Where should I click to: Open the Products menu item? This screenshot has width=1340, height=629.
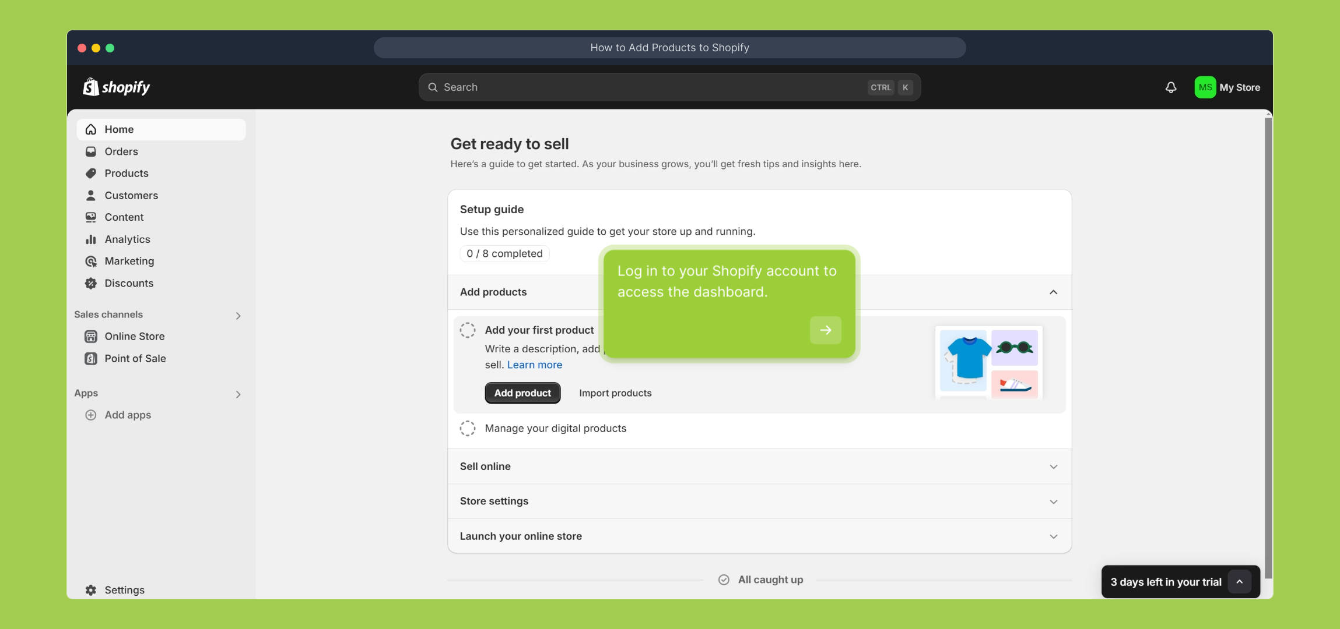click(127, 174)
